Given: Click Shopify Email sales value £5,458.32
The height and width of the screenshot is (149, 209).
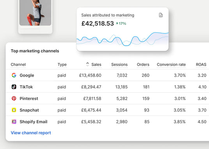Looking at the screenshot, I should pyautogui.click(x=91, y=122).
